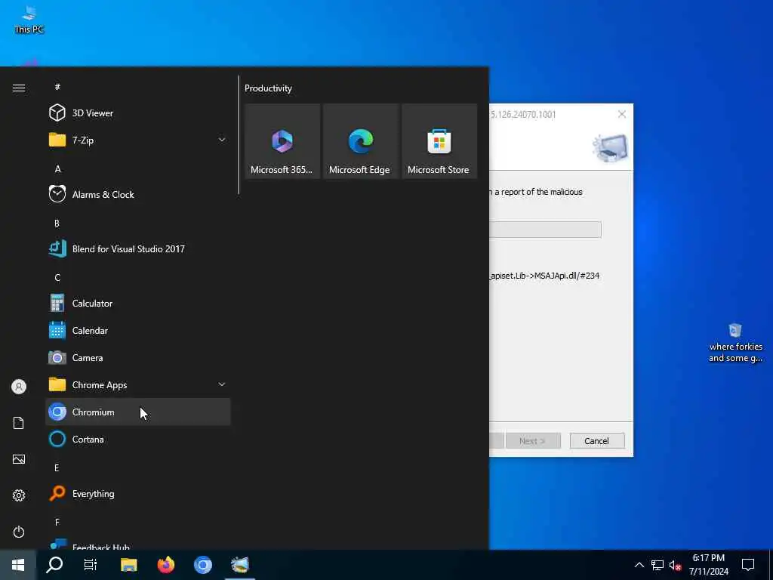Open the 7-Zip folder entry
773x580 pixels.
point(137,140)
